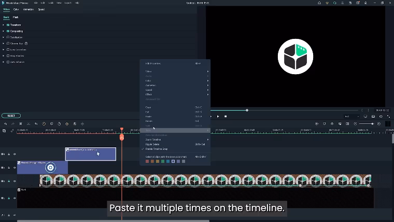394x222 pixels.
Task: Click the zoom in timeline plus icon
Action: (x=379, y=123)
